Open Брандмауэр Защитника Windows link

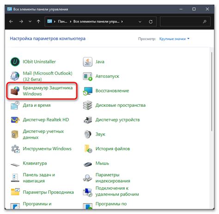(48, 91)
